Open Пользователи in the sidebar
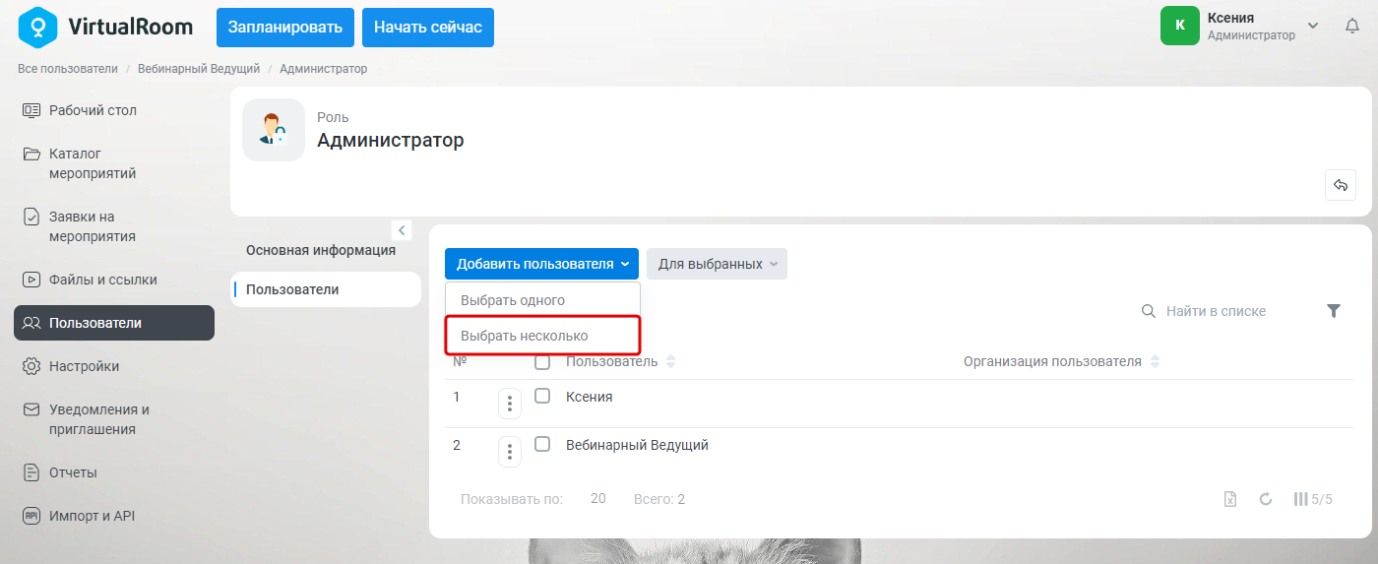Image resolution: width=1378 pixels, height=564 pixels. 114,323
